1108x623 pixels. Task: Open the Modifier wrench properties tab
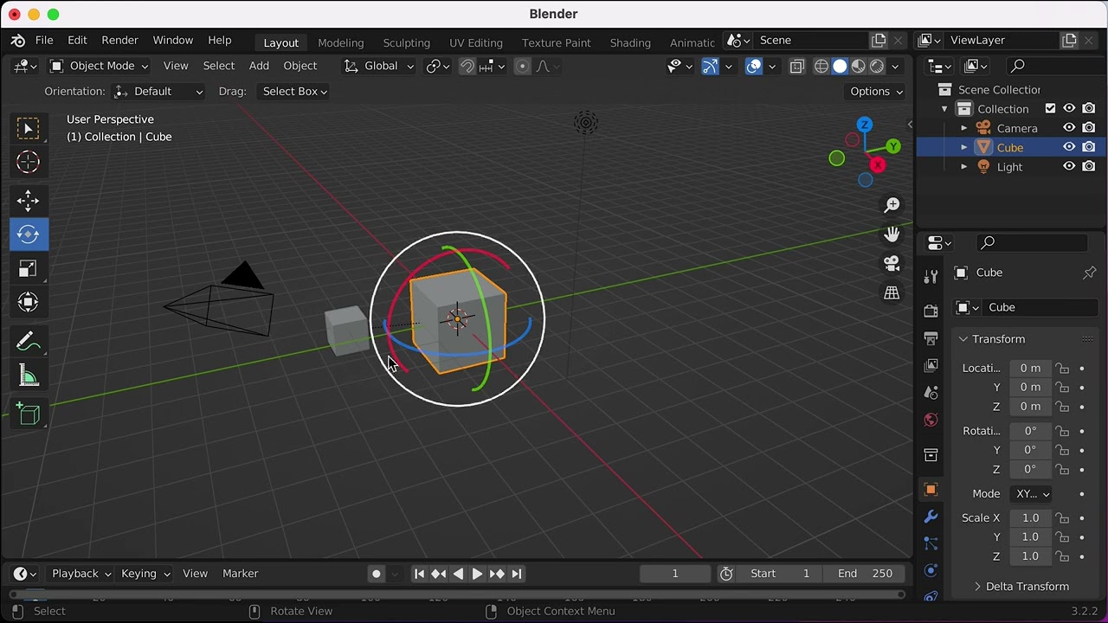pyautogui.click(x=931, y=517)
